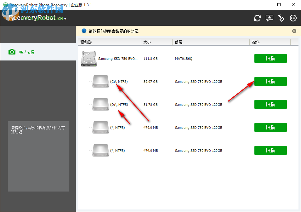Click the C: partition drive icon
301x212 pixels.
click(x=100, y=81)
